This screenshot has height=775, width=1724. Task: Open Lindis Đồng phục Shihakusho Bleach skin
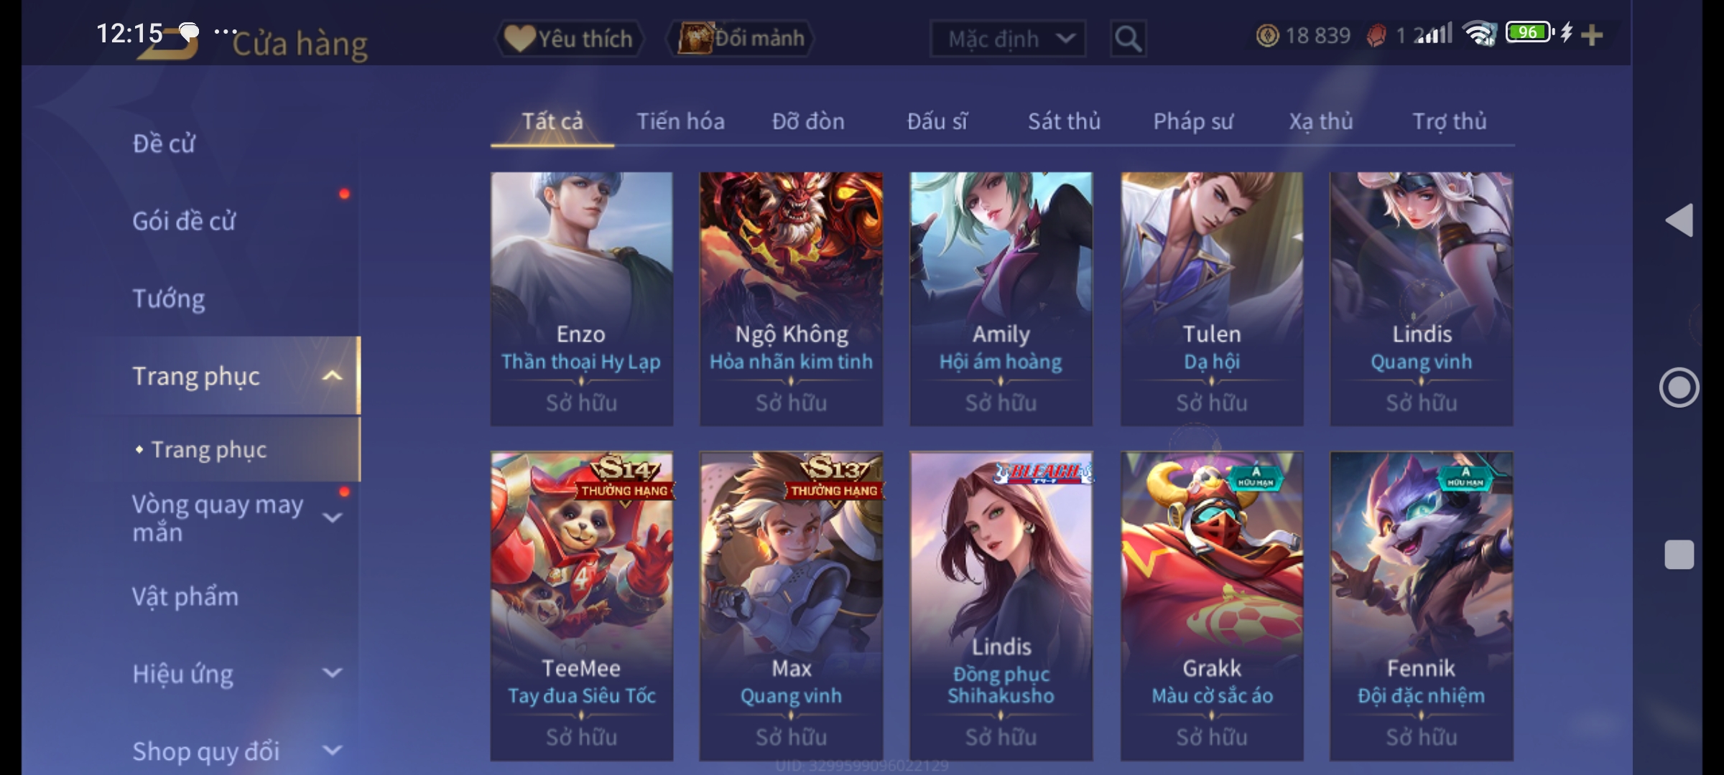pyautogui.click(x=1001, y=606)
